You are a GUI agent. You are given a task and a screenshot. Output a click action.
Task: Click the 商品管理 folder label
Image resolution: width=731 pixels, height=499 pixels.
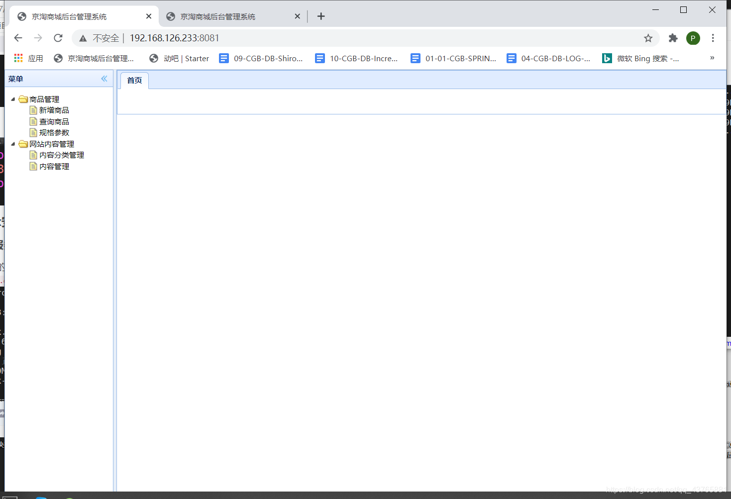(x=44, y=99)
